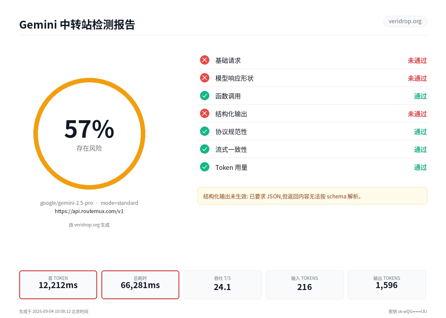Select the 输入 TOKENS 216 card

click(305, 285)
